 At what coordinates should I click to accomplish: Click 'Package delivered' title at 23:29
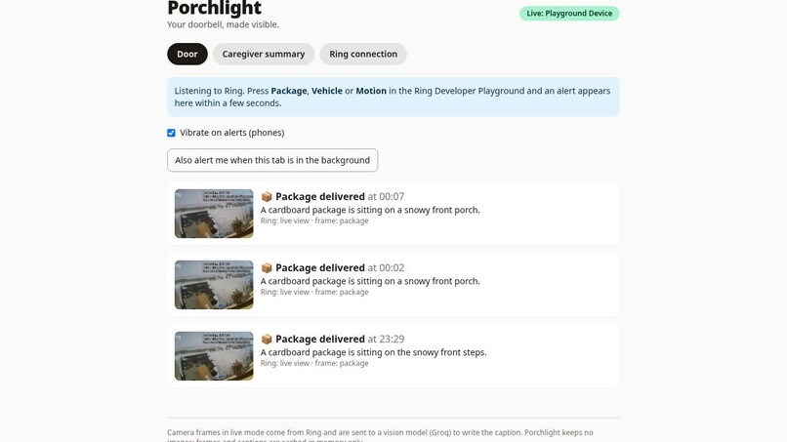click(320, 340)
